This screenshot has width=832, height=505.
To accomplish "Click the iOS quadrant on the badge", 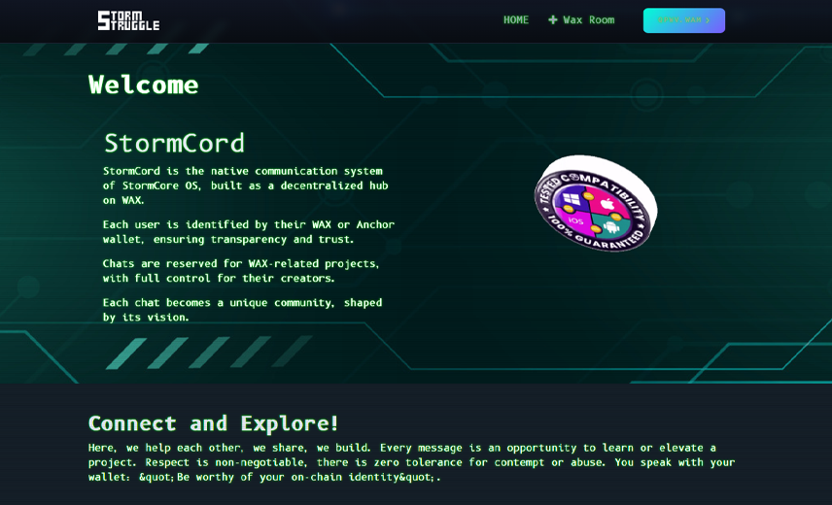I will (575, 221).
